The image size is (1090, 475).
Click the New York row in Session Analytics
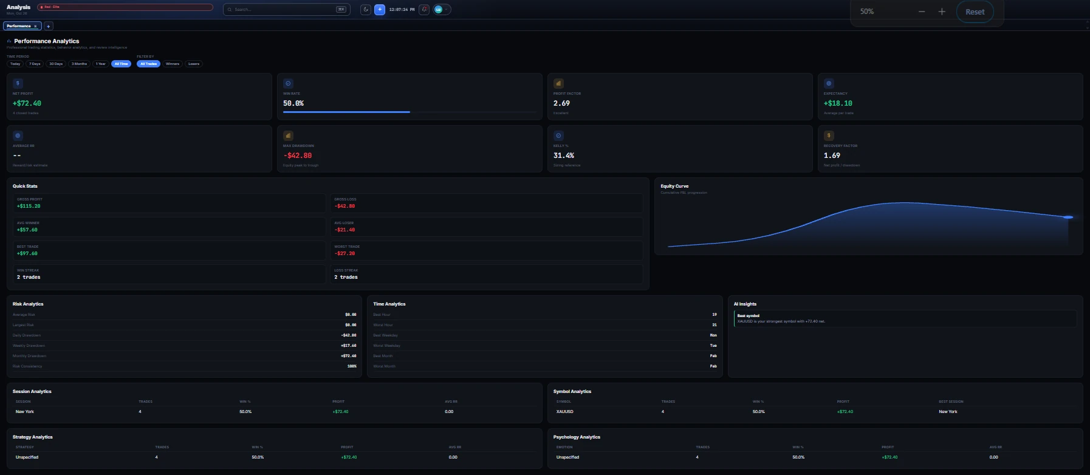(274, 412)
